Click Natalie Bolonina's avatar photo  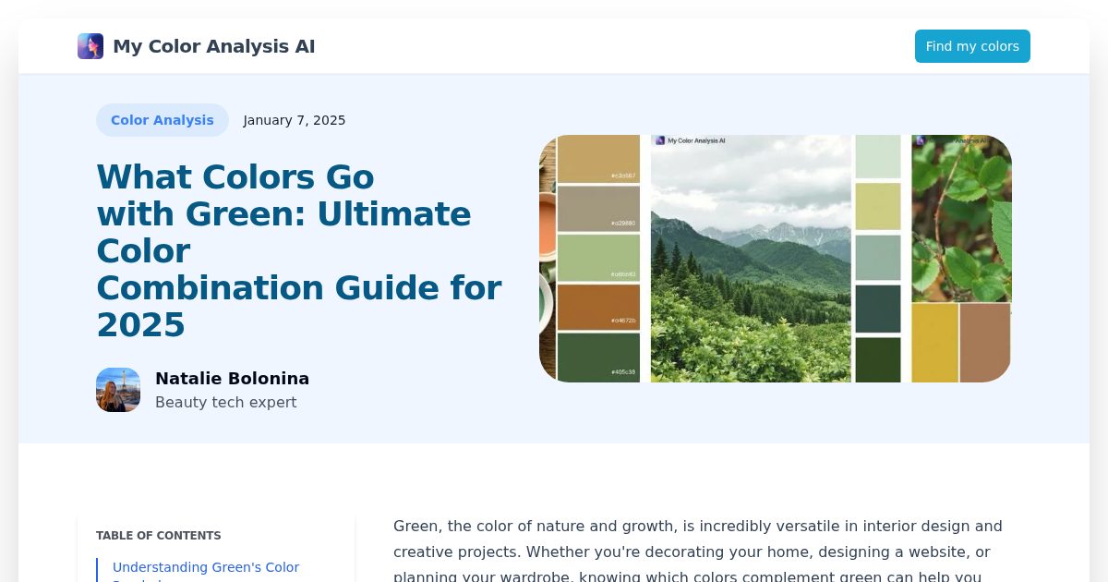click(118, 390)
